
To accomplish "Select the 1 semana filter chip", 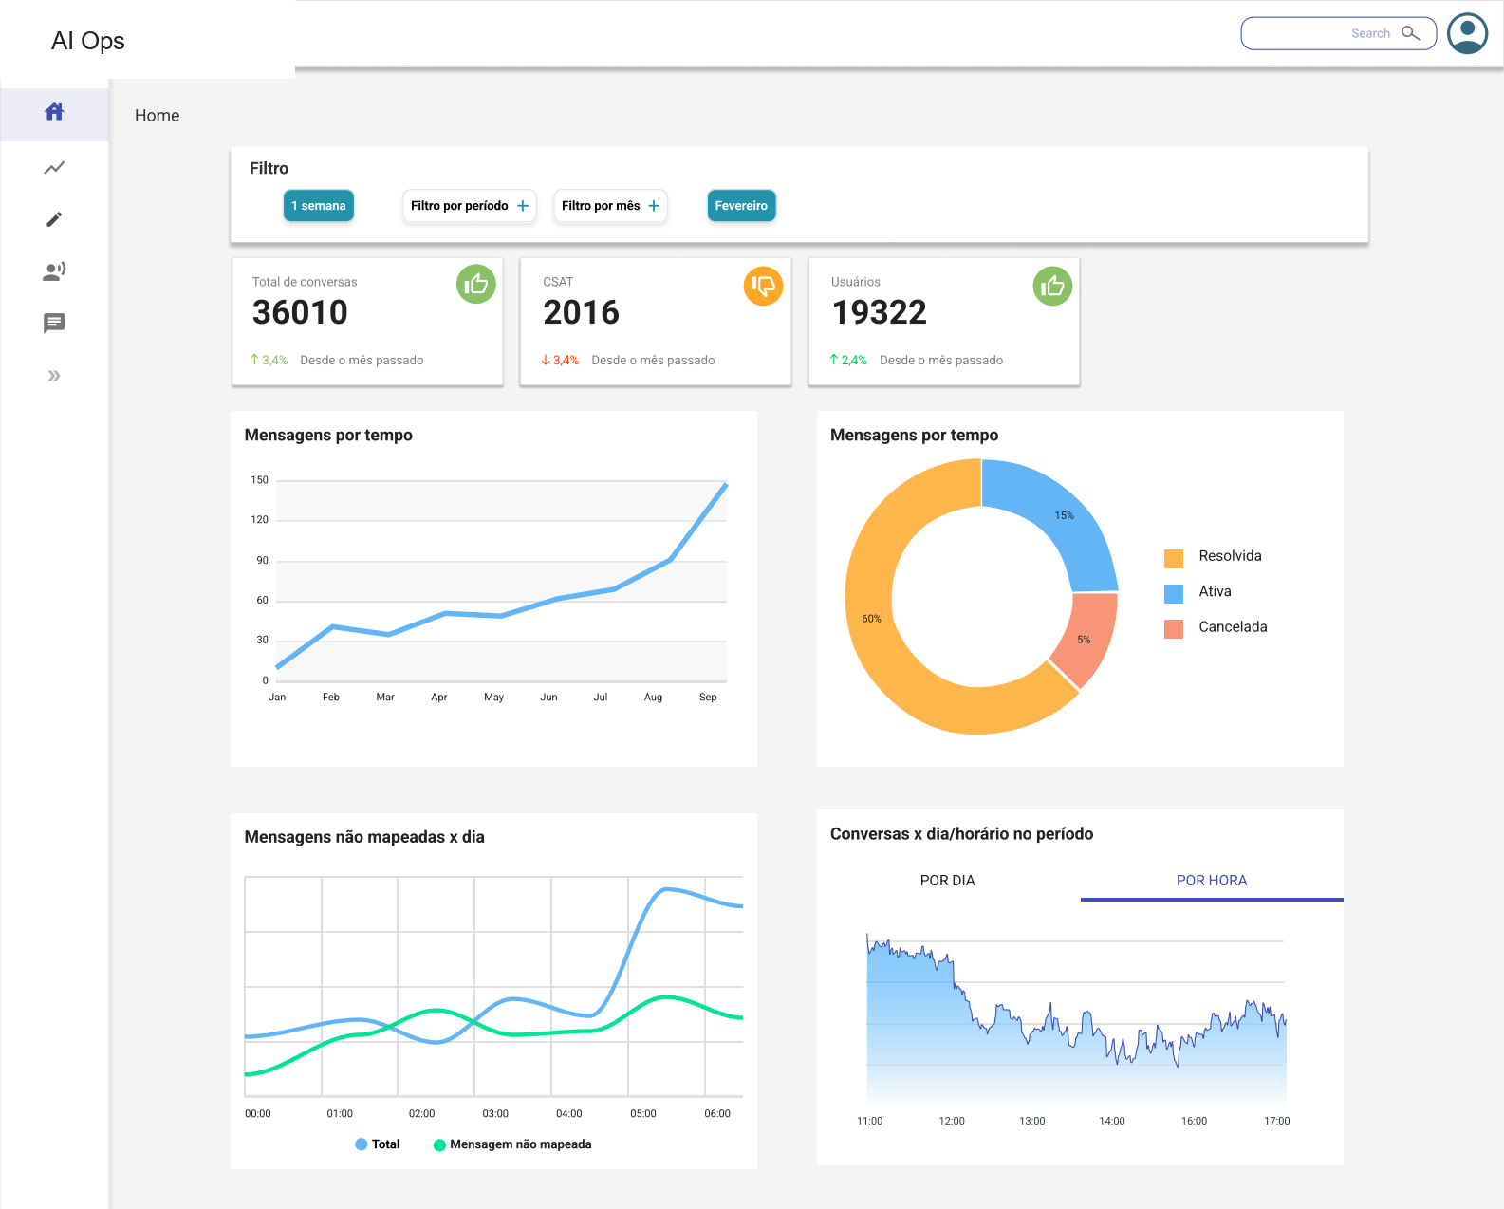I will point(319,206).
